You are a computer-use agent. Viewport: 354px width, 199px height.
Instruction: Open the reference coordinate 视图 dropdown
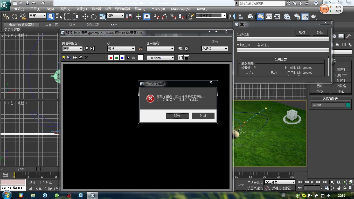pos(115,16)
